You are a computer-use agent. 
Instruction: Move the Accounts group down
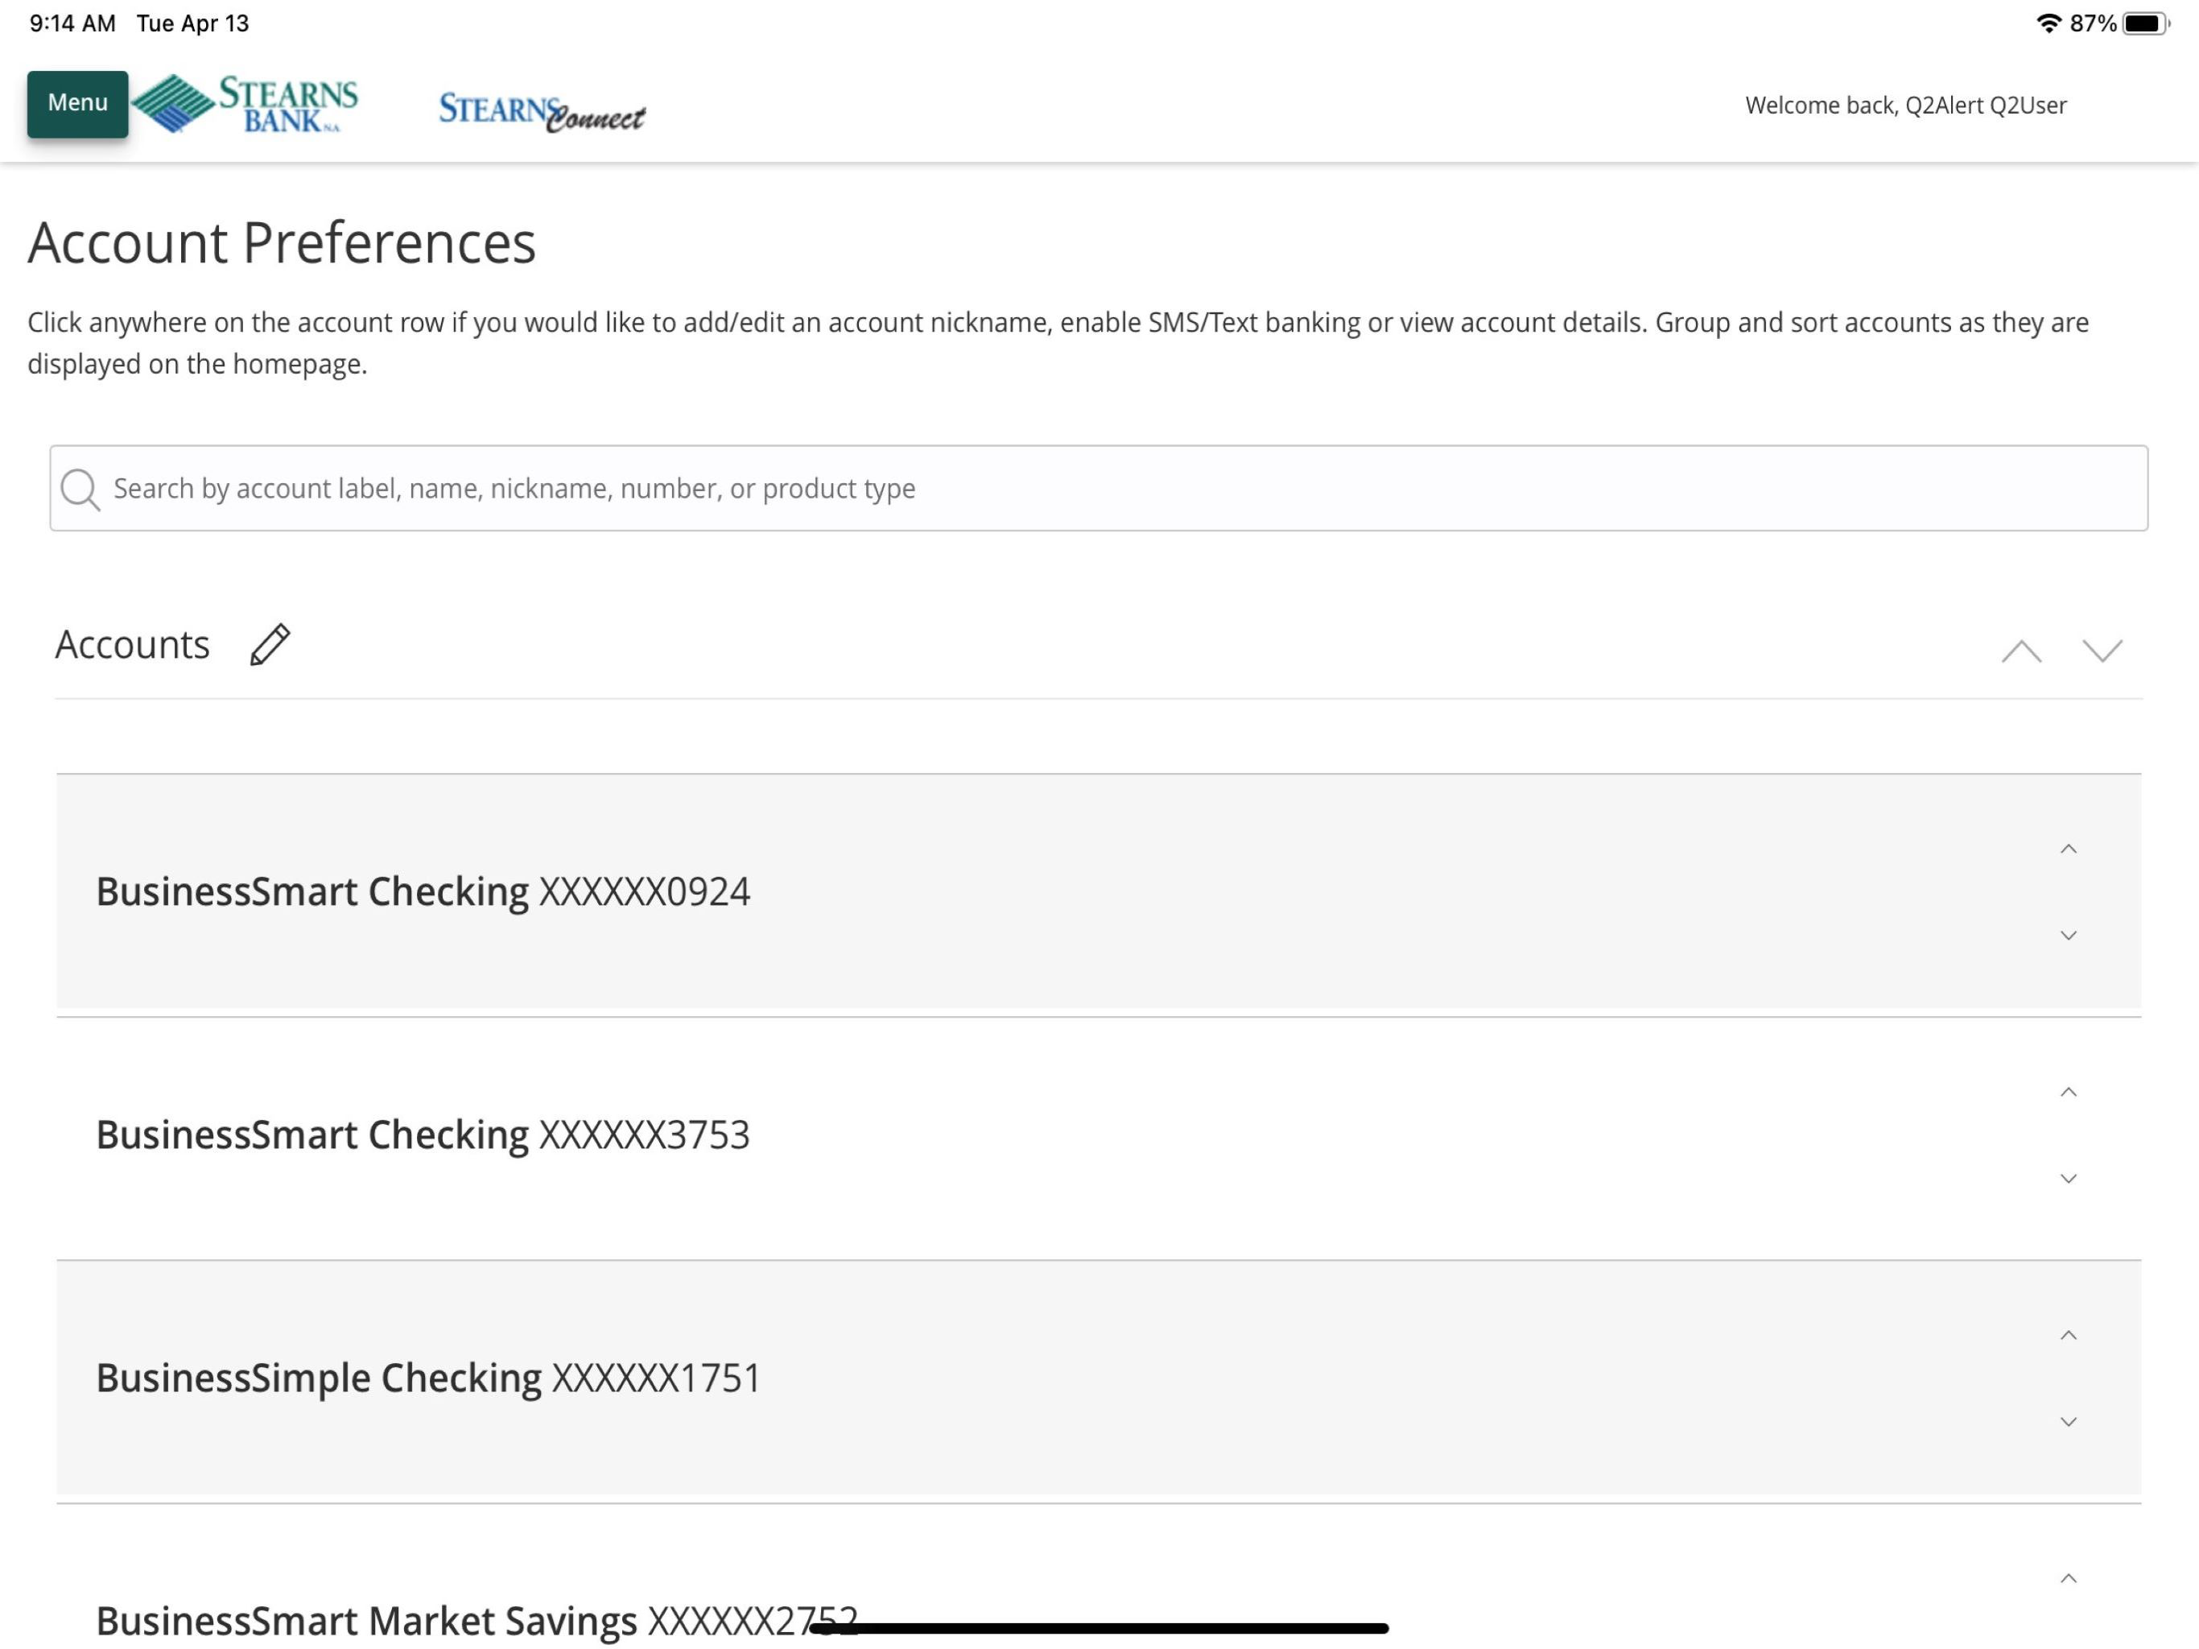click(x=2102, y=651)
